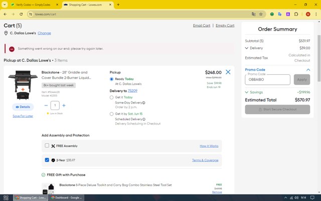Go forward using the browser forward arrow
Viewport: 321px width, 201px height.
[x=13, y=14]
